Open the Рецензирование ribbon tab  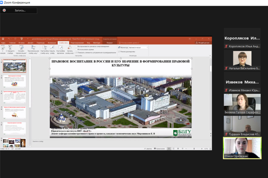(x=77, y=43)
